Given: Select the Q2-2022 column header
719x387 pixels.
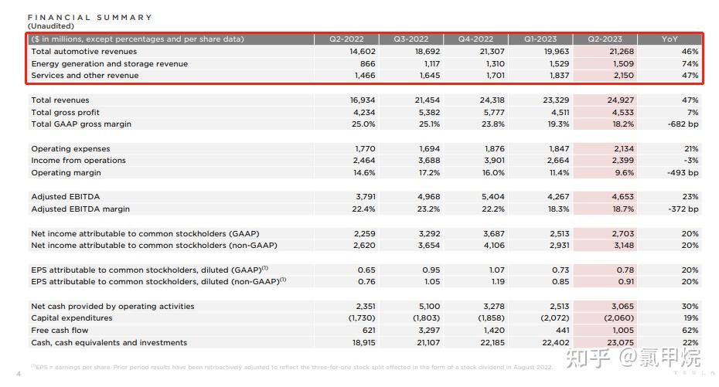Looking at the screenshot, I should click(x=346, y=39).
